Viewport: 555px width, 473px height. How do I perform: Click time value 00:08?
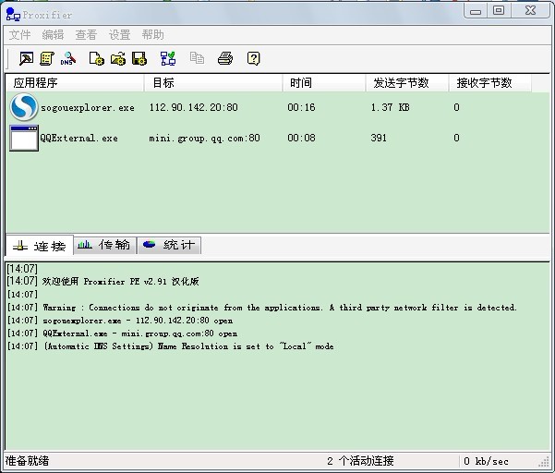coord(301,138)
